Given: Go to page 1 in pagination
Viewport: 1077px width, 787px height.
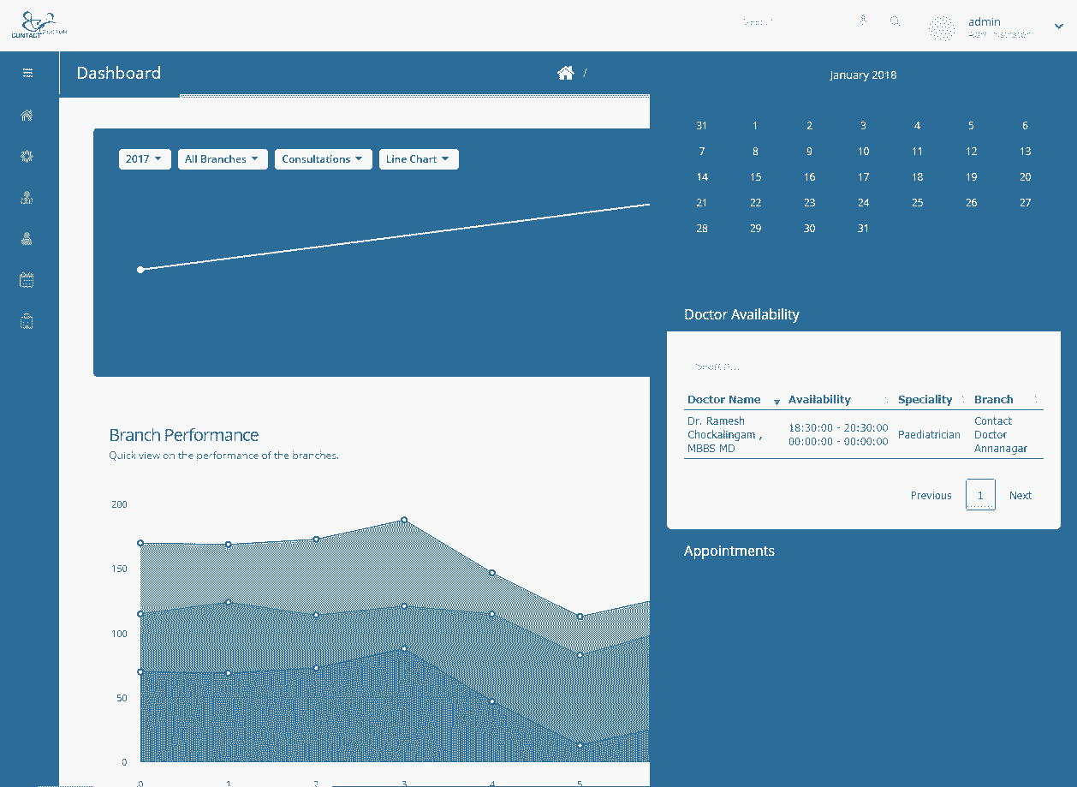Looking at the screenshot, I should 980,495.
